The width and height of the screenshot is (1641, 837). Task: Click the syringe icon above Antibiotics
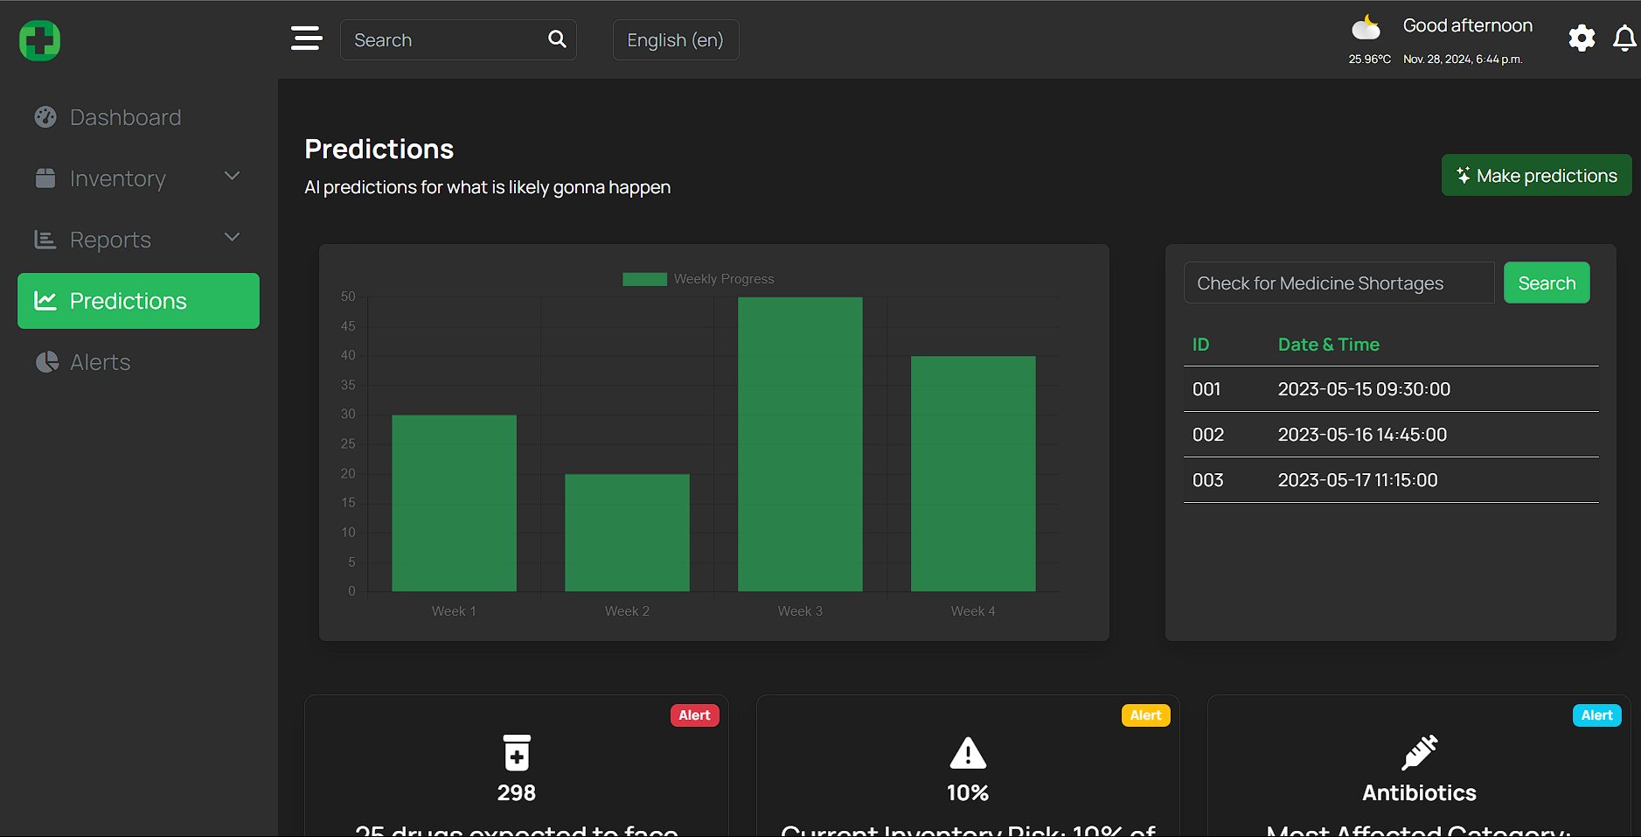point(1419,752)
